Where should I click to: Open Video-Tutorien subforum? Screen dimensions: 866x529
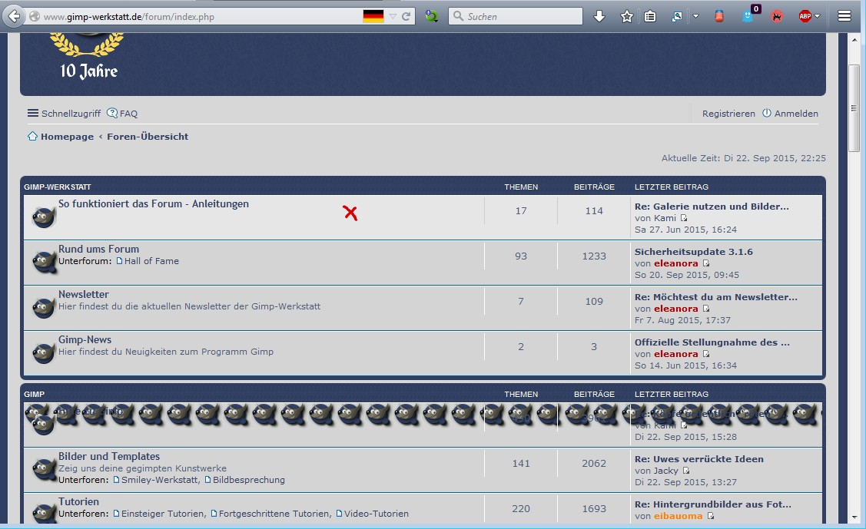coord(376,514)
